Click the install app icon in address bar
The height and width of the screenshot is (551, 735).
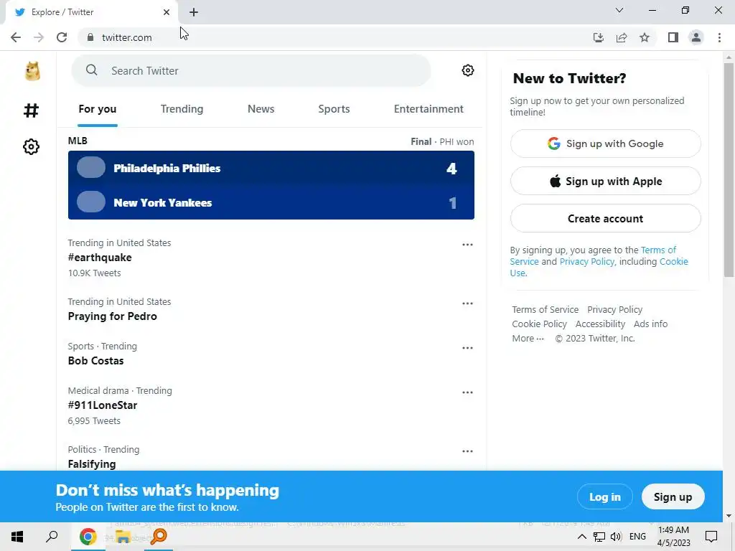[598, 37]
